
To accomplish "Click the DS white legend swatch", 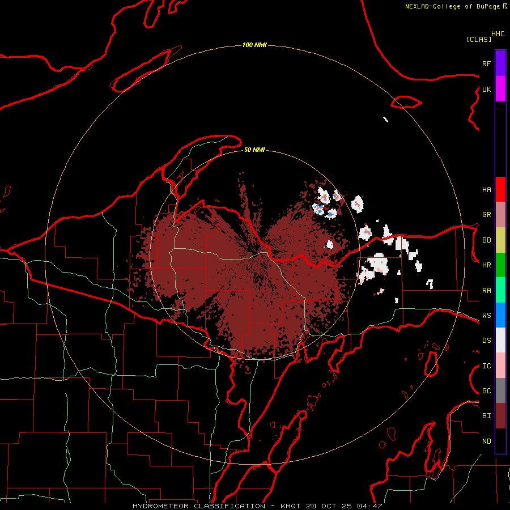I will coord(500,340).
